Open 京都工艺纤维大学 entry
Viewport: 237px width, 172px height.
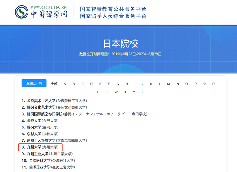pyautogui.click(x=54, y=140)
